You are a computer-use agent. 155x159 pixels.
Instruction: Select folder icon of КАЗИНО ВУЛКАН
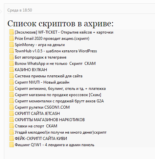11,70
